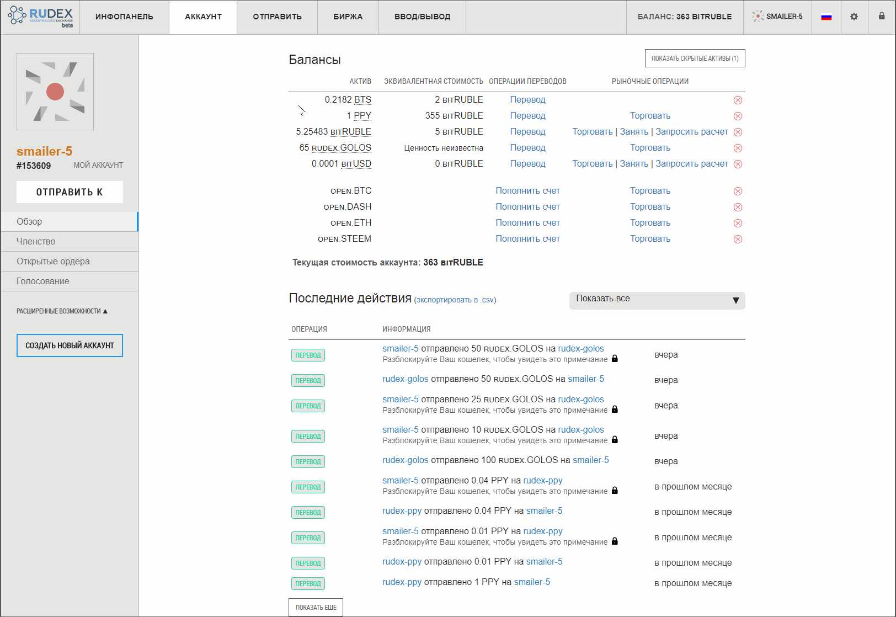Hide the OPEN.STEEM asset row
The width and height of the screenshot is (896, 617).
738,239
